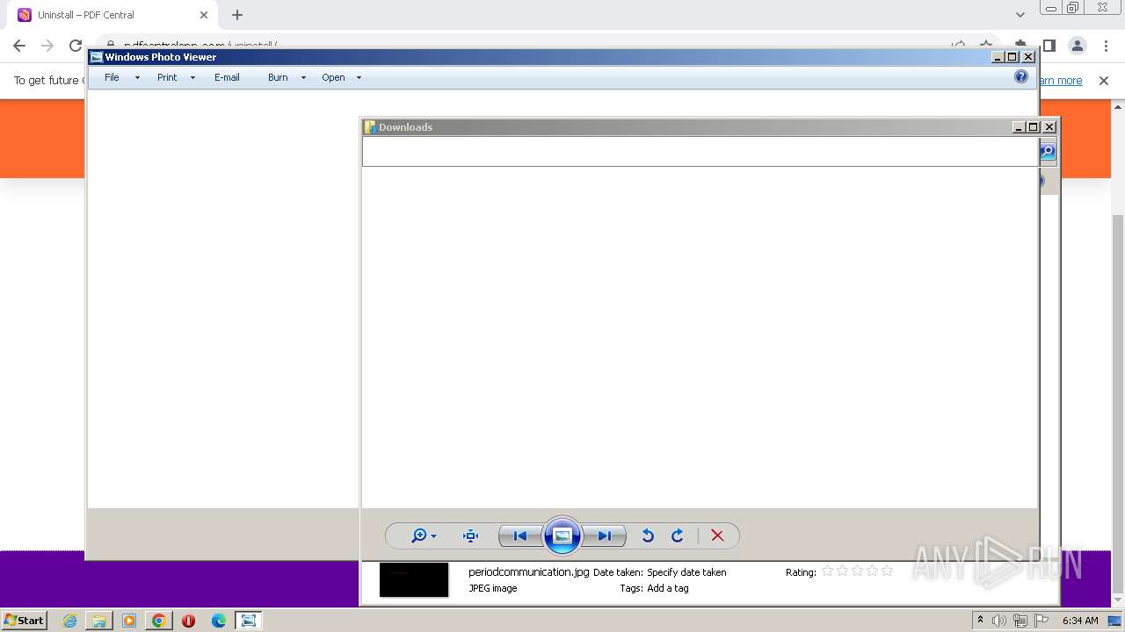Open Action Center flag tray icon
Image resolution: width=1125 pixels, height=632 pixels.
tap(1042, 621)
